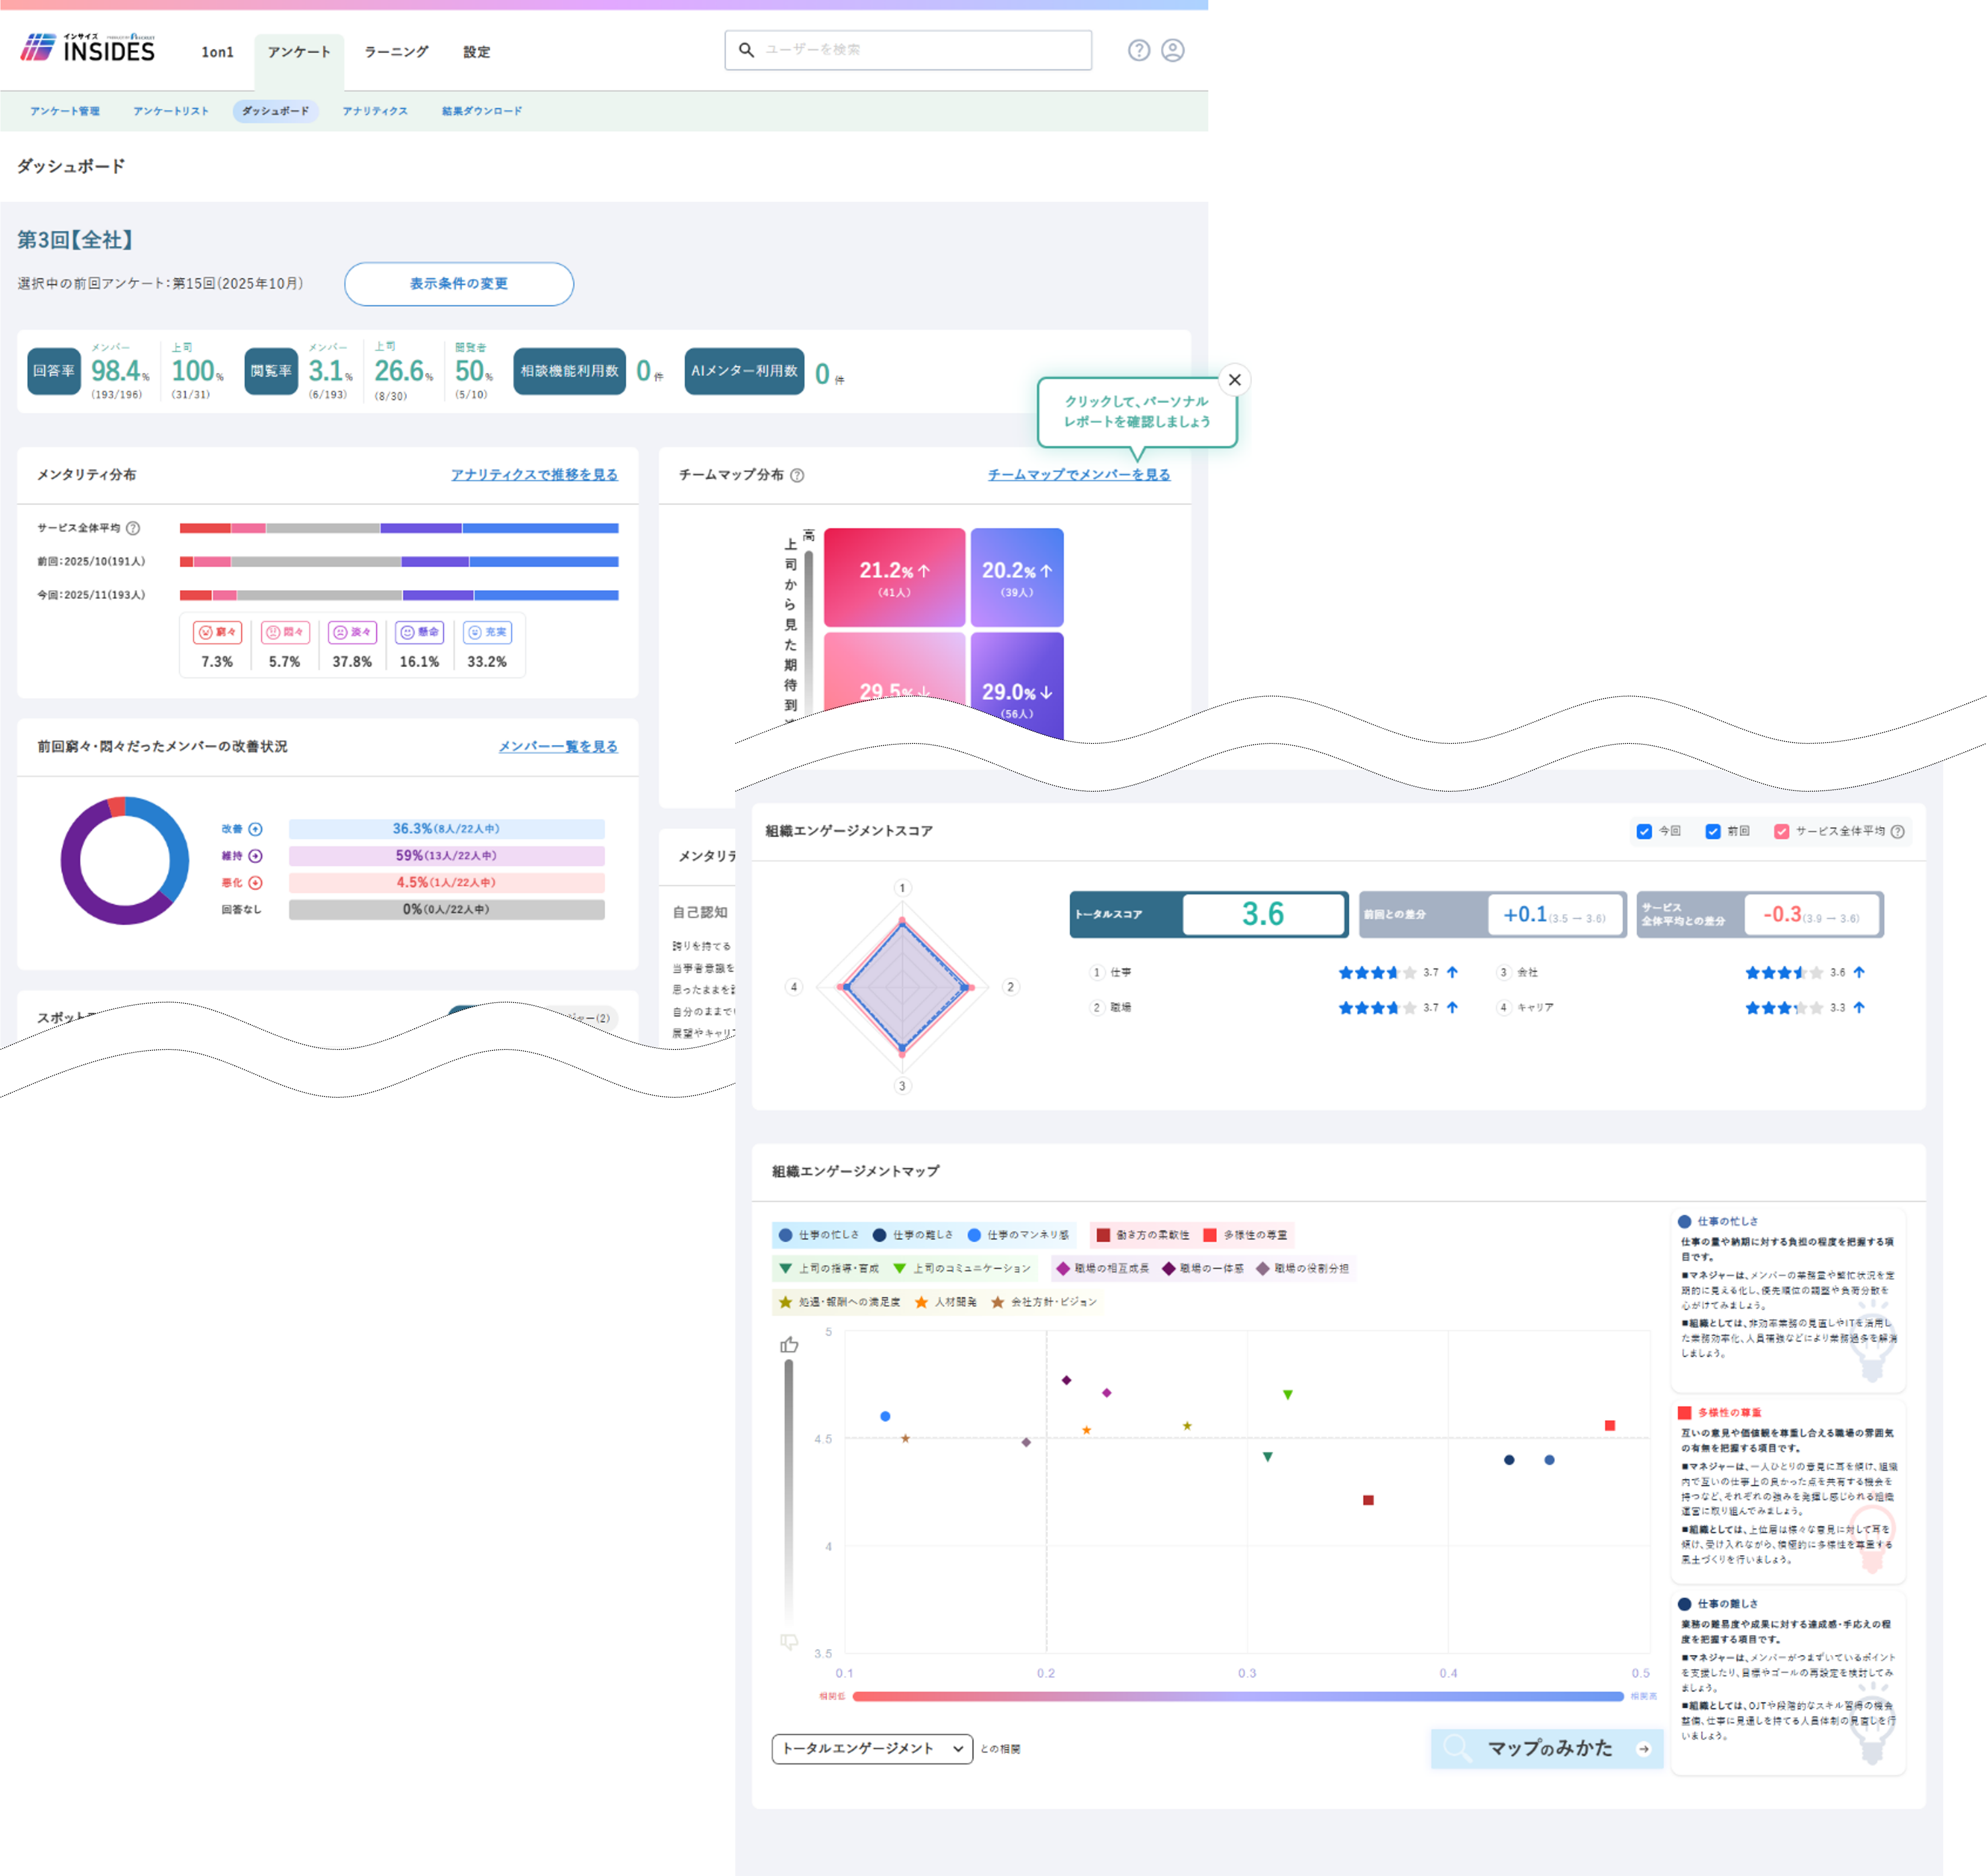
Task: Open the 設定 tab
Action: point(477,52)
